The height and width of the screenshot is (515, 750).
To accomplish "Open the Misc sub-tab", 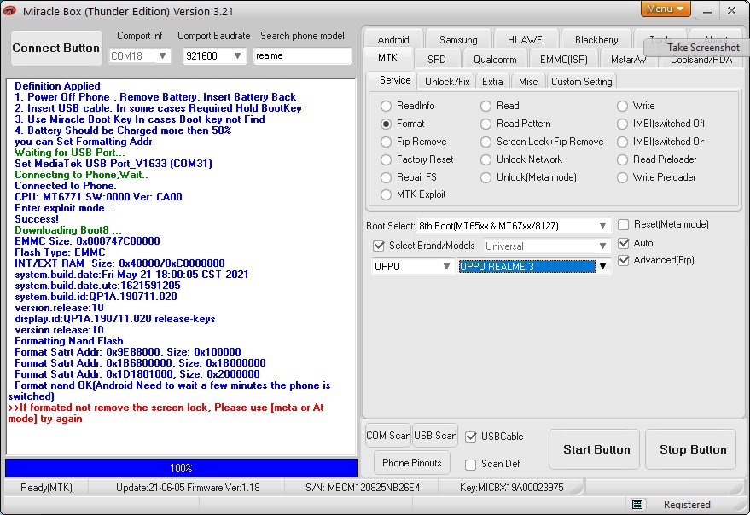I will pyautogui.click(x=528, y=81).
